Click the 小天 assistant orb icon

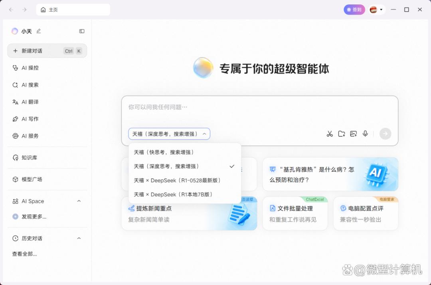click(x=15, y=31)
